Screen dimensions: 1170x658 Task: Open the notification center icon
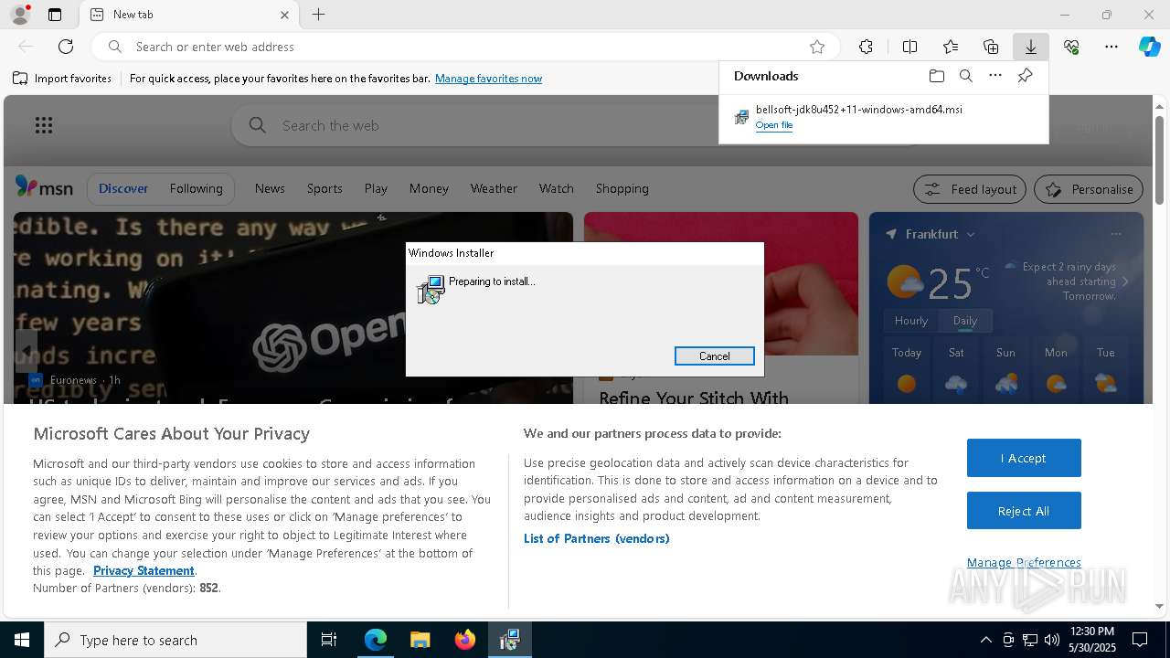(x=1140, y=640)
